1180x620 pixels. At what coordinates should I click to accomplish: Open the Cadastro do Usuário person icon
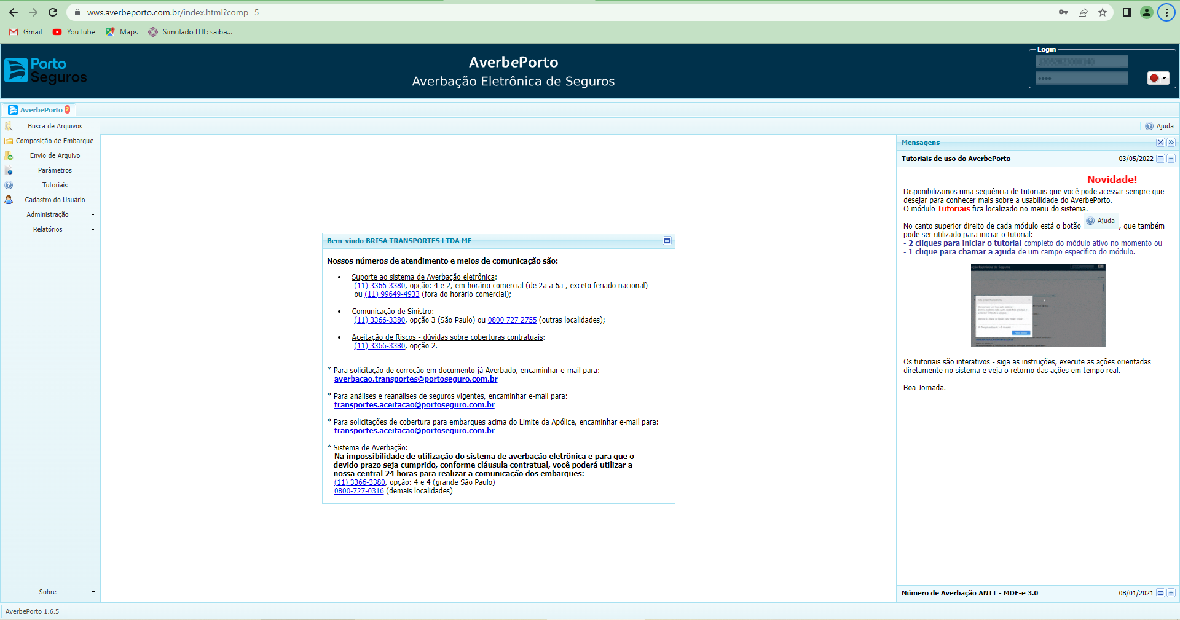(9, 200)
